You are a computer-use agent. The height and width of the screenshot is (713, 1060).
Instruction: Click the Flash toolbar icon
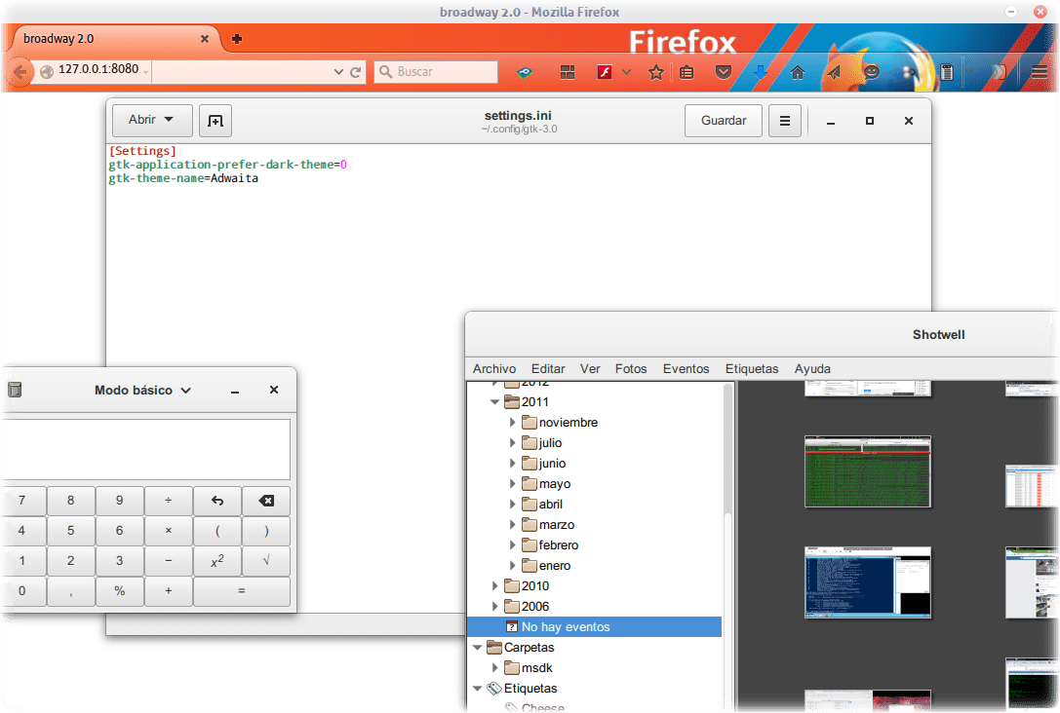(604, 72)
